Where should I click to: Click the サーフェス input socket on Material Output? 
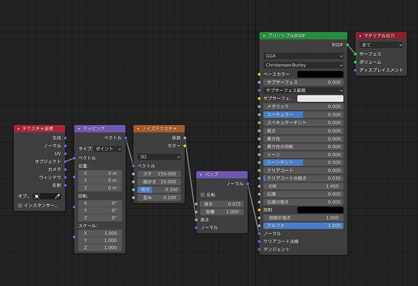click(355, 54)
